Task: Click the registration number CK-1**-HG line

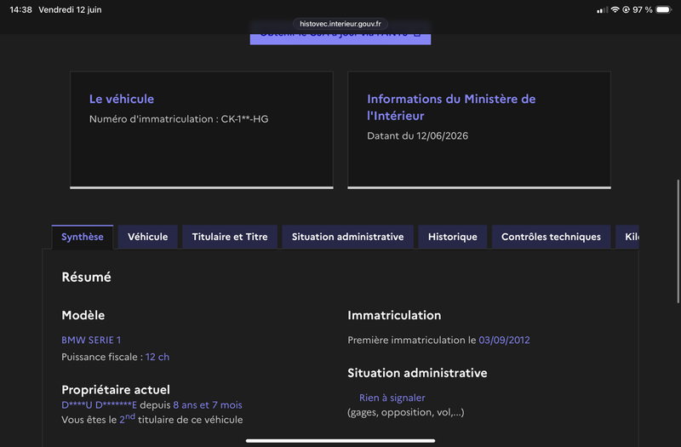Action: click(179, 119)
